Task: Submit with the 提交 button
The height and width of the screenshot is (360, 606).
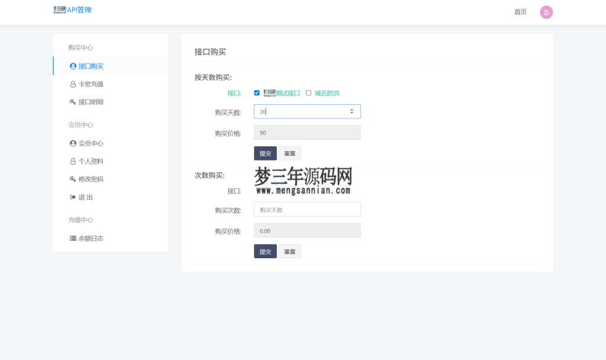Action: 265,153
